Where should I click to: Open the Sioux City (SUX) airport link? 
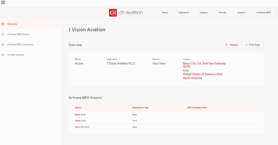tap(79, 127)
